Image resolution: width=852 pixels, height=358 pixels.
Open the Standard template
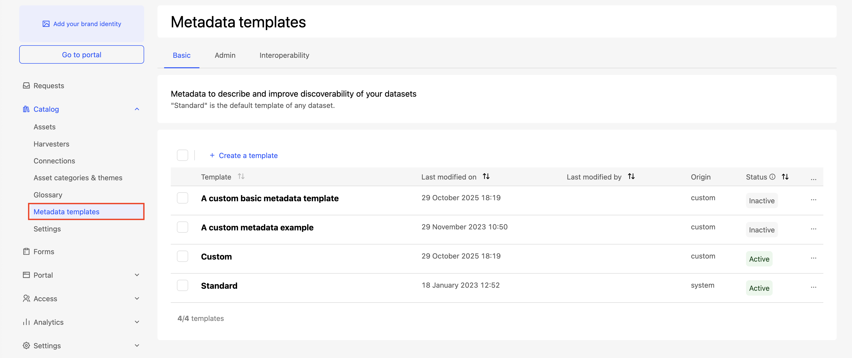219,286
